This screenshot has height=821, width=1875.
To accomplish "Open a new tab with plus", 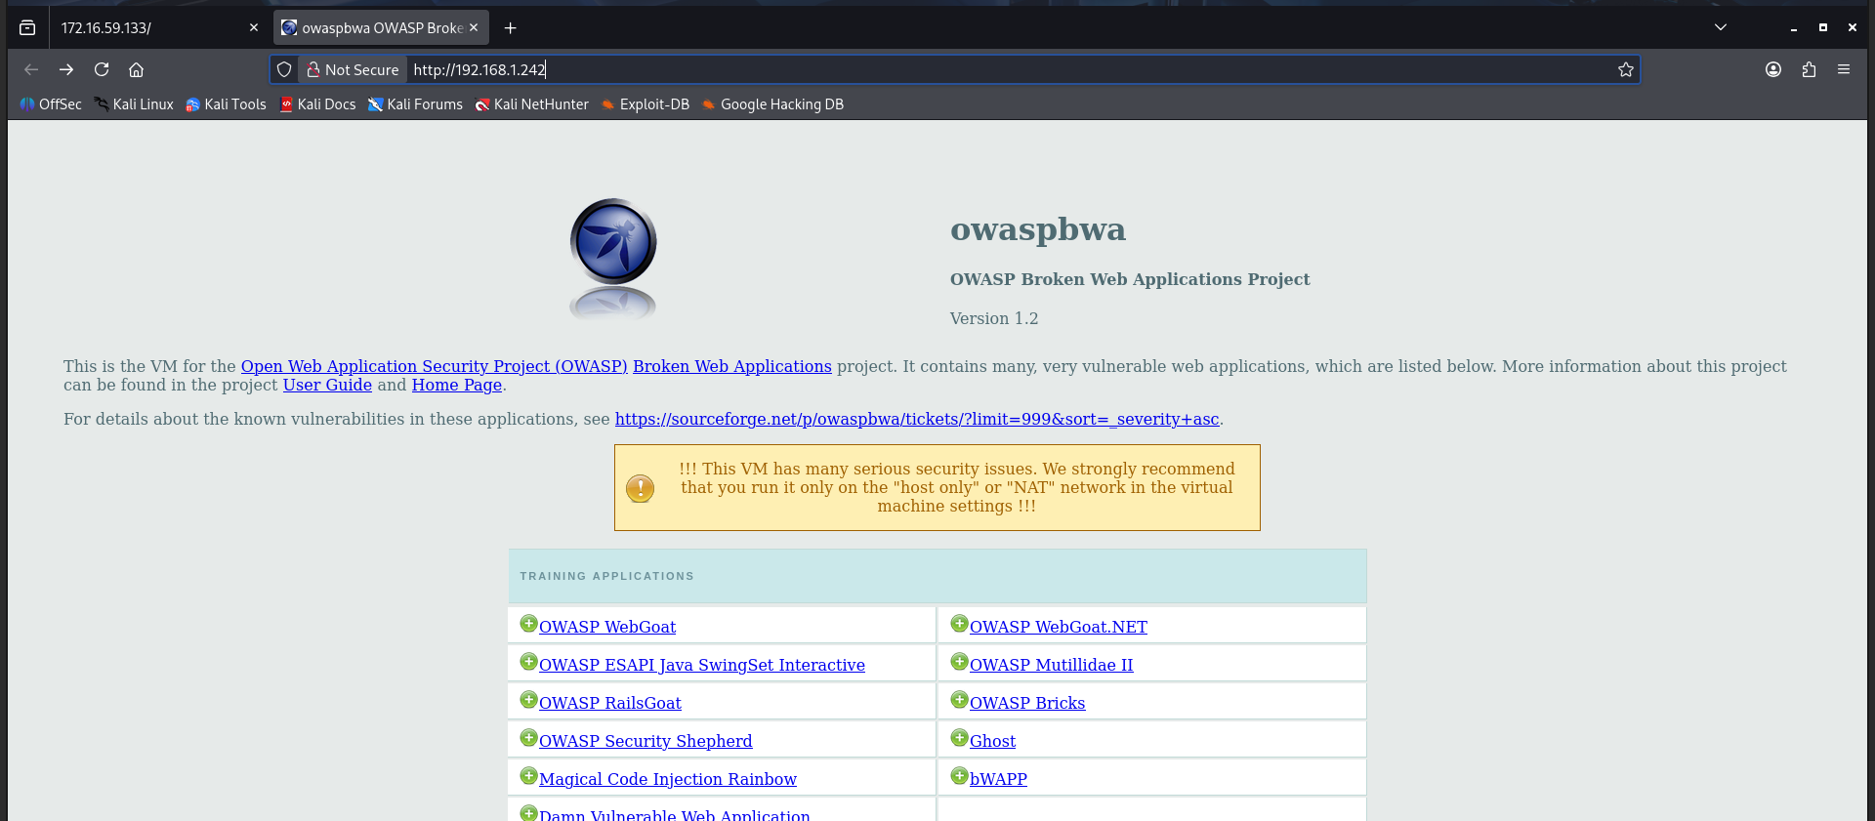I will click(510, 27).
